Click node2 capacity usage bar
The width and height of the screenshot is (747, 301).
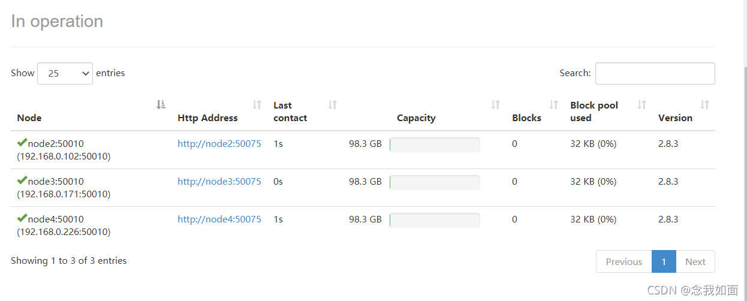point(435,145)
